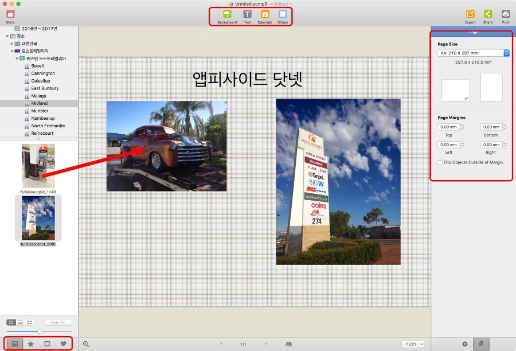Open the frames panel square icon

pos(47,344)
